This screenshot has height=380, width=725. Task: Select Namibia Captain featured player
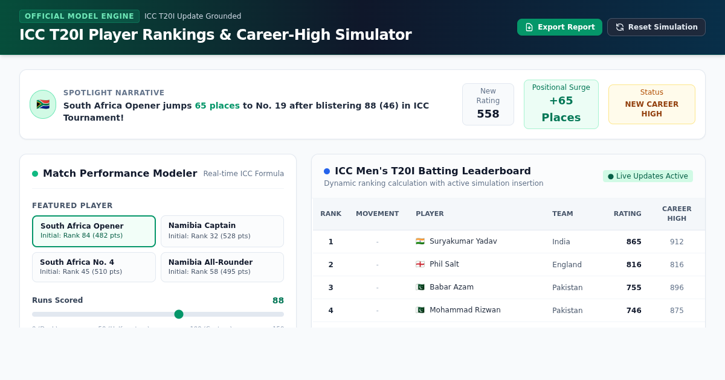[222, 231]
